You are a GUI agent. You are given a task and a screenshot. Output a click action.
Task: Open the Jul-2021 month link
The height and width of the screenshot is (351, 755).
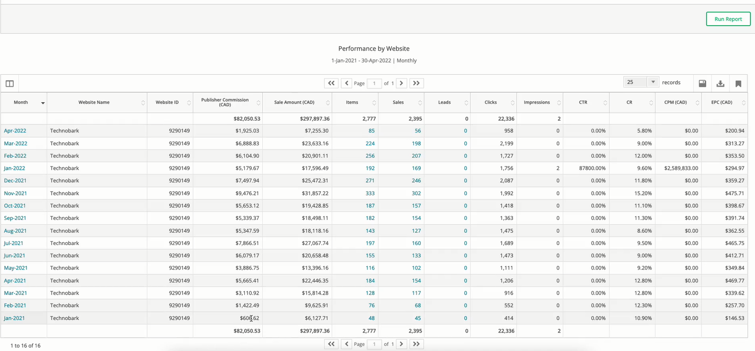click(14, 243)
